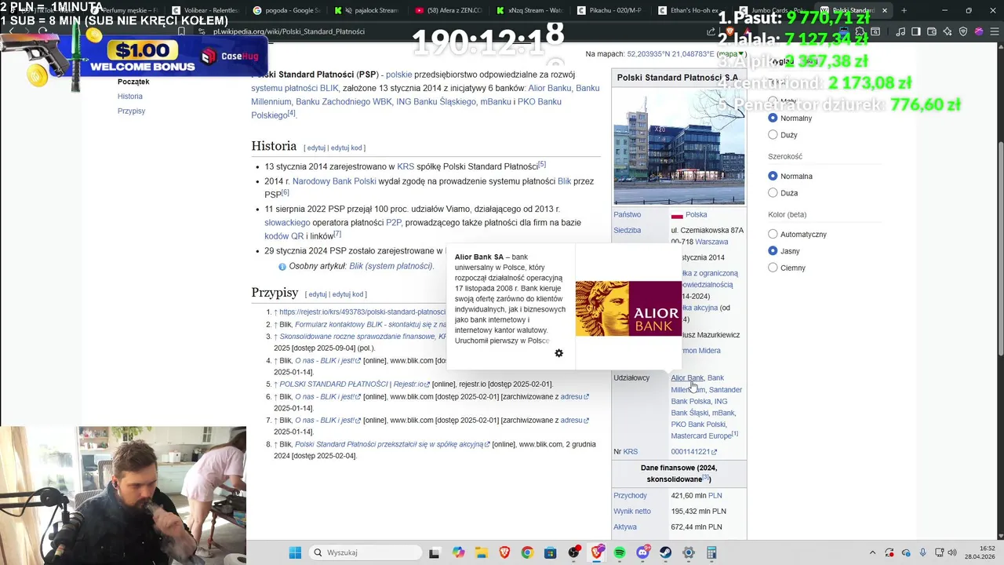Switch to the Afera z ZEN.CO tab
1004x565 pixels.
tap(447, 10)
